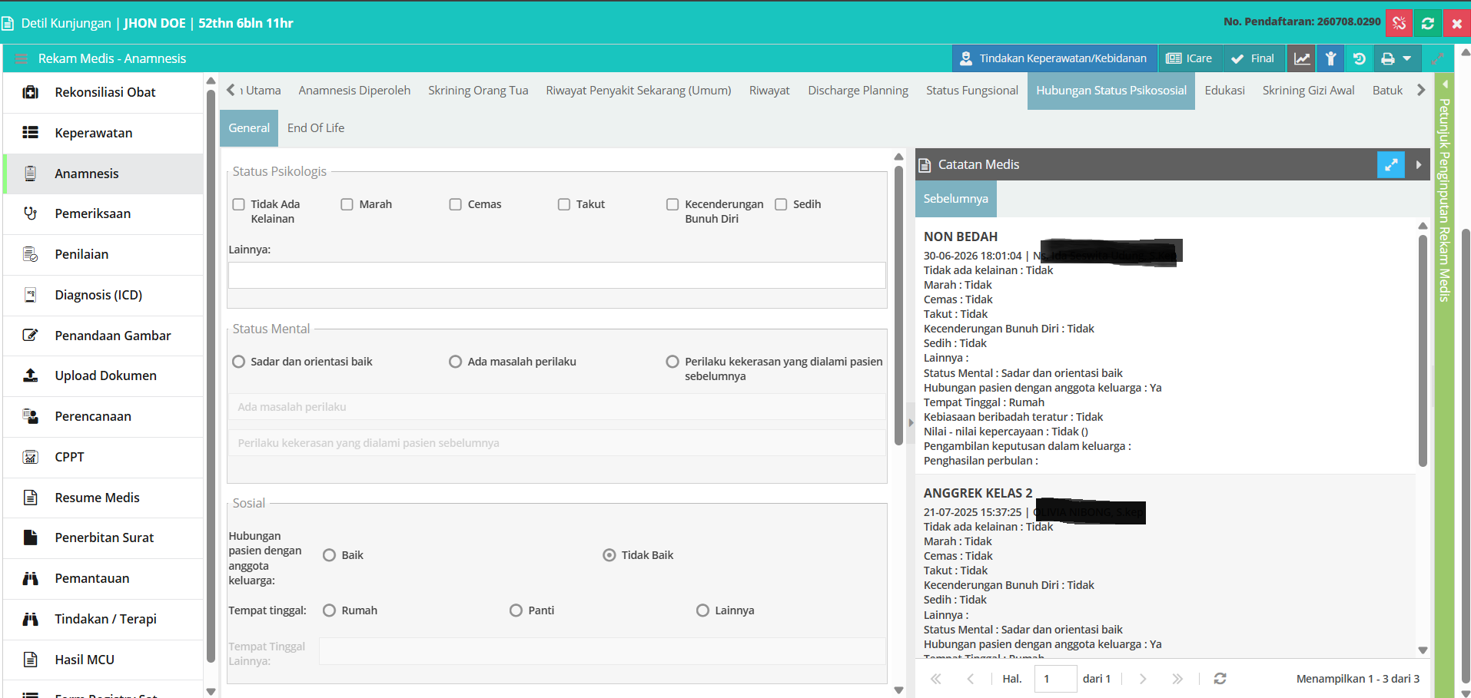Switch to Riwayat Penyakit Sekarang (Umum) tab

pos(639,91)
